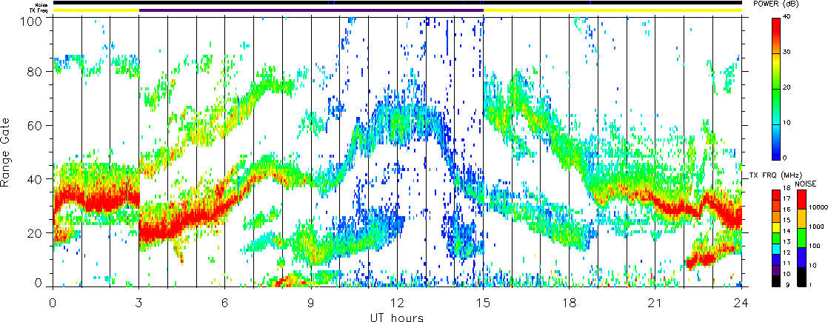
Task: Click the x-axis tick label '18'
Action: (x=570, y=303)
